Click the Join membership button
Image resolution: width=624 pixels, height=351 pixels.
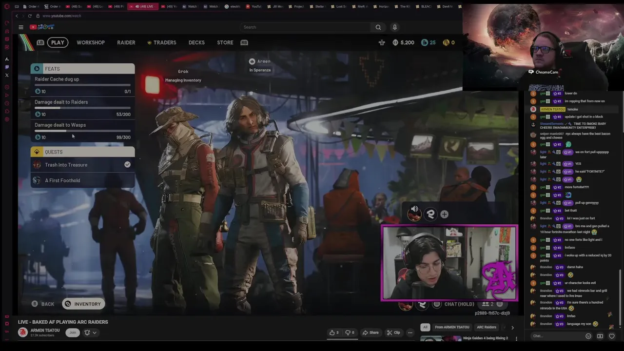73,332
